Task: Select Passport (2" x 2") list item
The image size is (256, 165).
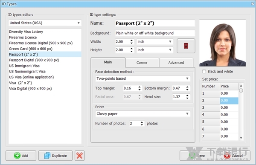Action: pyautogui.click(x=45, y=54)
